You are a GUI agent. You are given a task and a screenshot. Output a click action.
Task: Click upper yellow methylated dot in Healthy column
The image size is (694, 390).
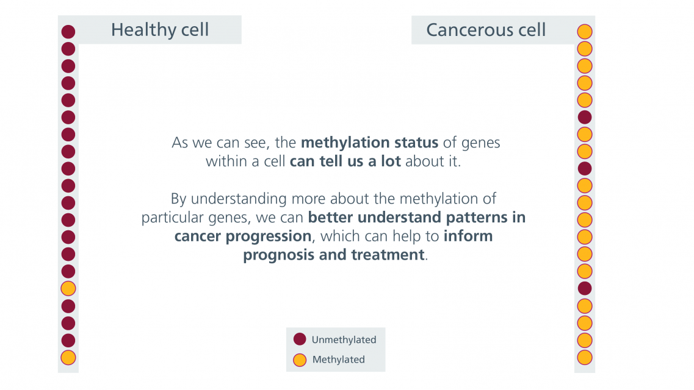[x=68, y=289]
